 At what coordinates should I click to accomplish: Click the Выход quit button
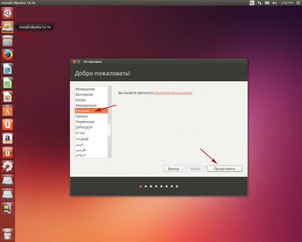tap(174, 168)
